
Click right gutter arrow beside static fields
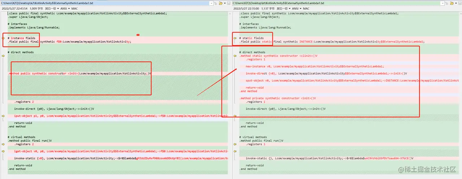(x=235, y=38)
